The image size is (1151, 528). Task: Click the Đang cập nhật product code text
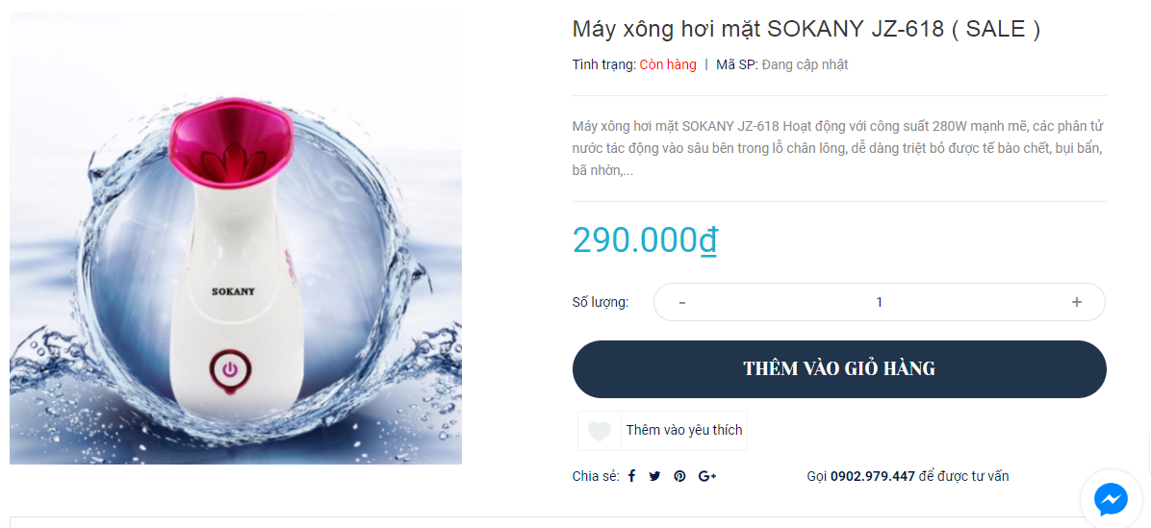coord(805,64)
